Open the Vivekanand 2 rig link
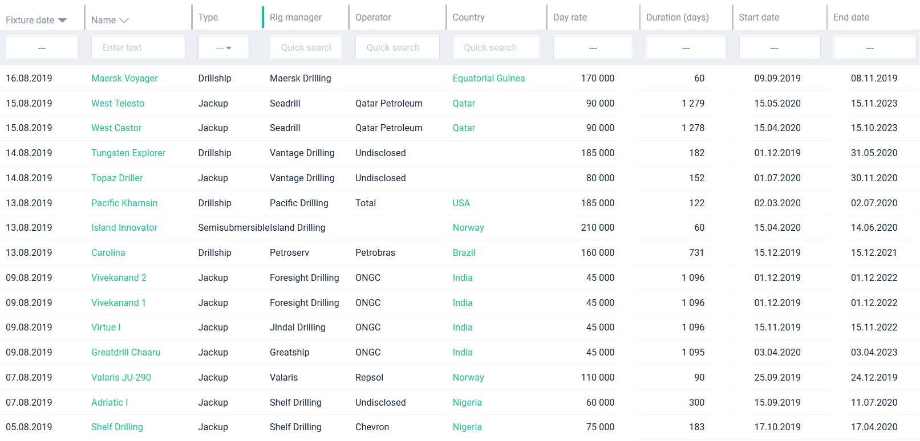920x441 pixels. pyautogui.click(x=119, y=278)
